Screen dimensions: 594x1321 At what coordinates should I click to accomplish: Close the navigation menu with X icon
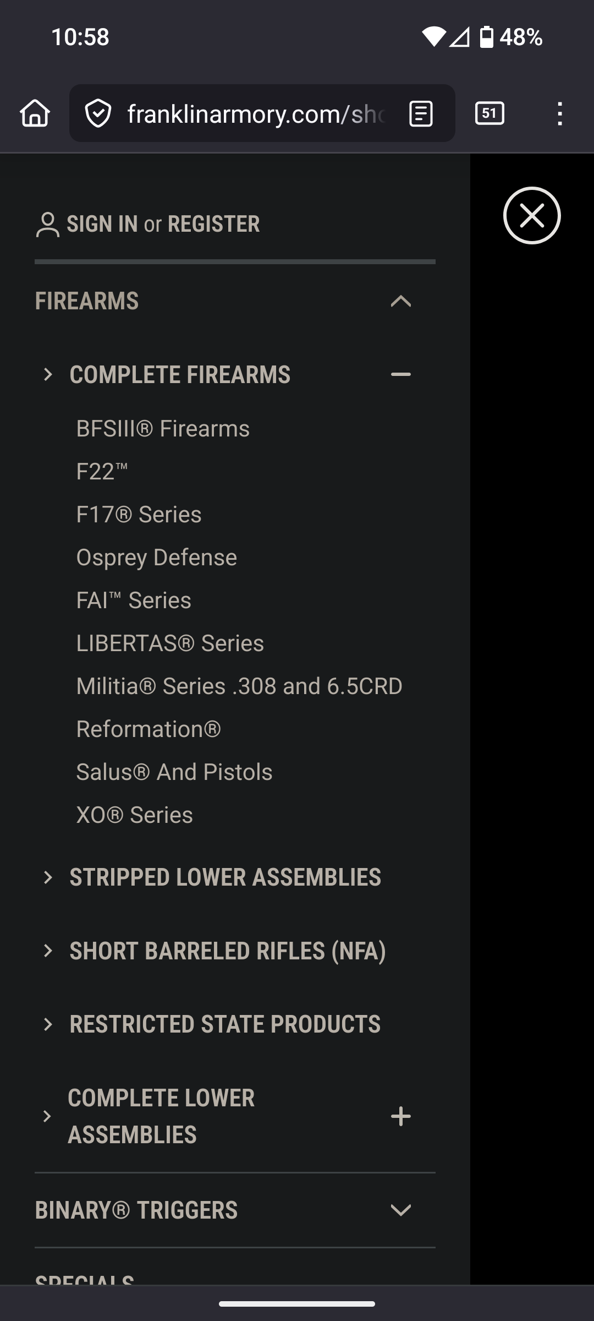pyautogui.click(x=532, y=215)
